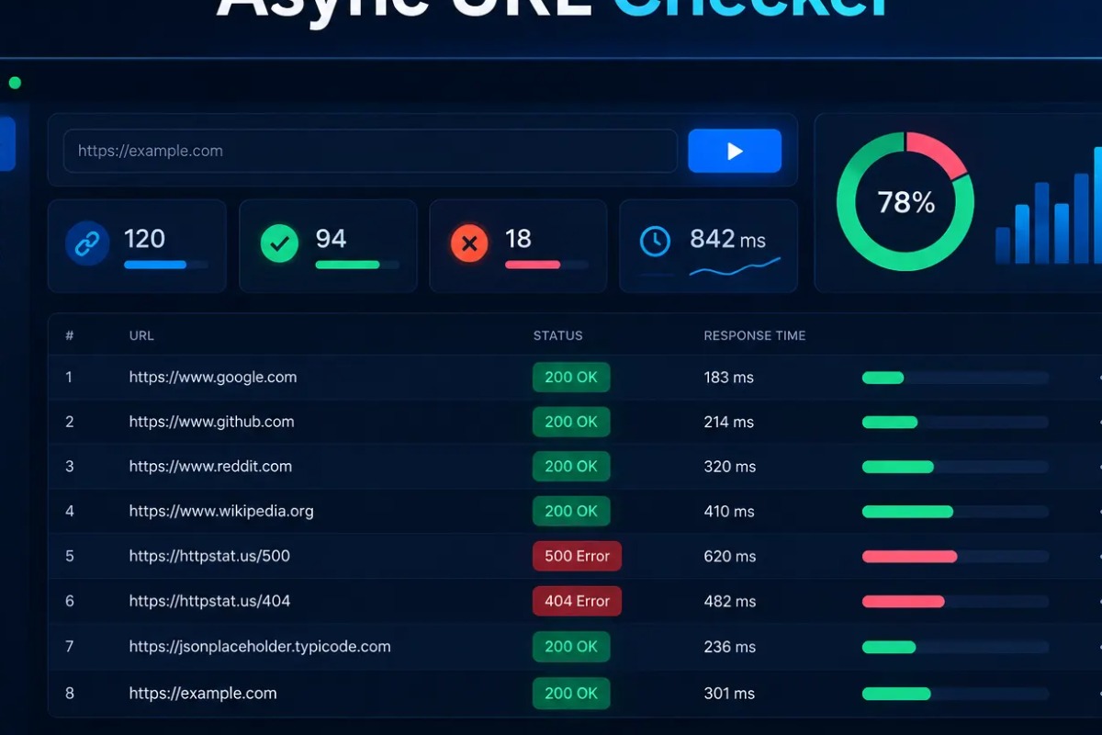Select the https://example.com URL in row 8

[x=203, y=694]
